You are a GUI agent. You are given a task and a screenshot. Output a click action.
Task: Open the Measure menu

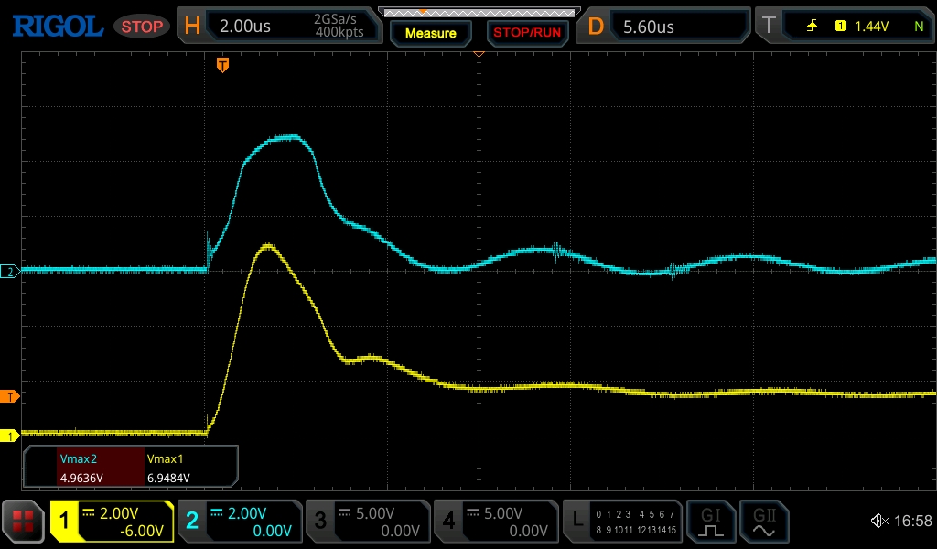(430, 33)
